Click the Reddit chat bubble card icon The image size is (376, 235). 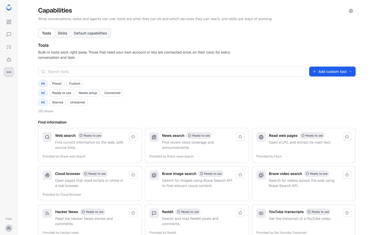click(154, 213)
